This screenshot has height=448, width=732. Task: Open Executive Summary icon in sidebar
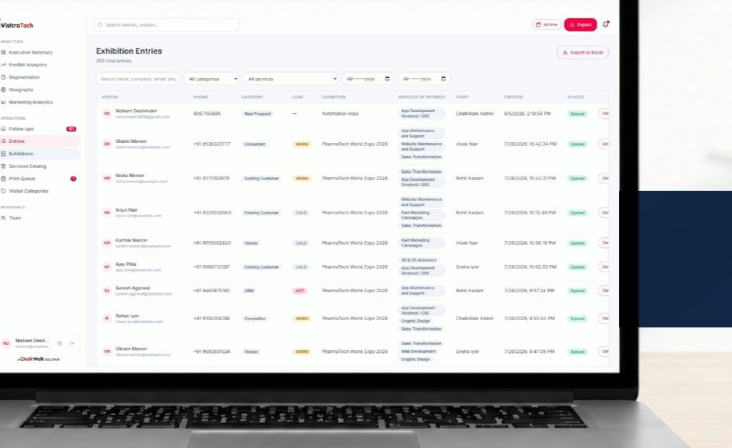[4, 52]
